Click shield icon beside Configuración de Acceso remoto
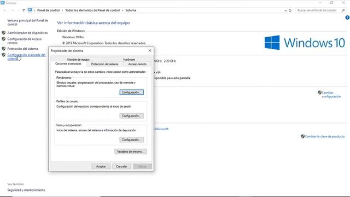Viewport: 350px width, 197px height. 4,39
